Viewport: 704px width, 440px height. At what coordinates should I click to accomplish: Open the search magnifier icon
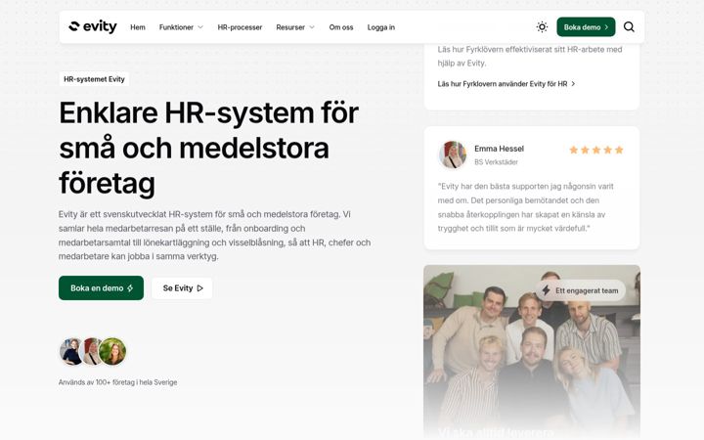(629, 27)
